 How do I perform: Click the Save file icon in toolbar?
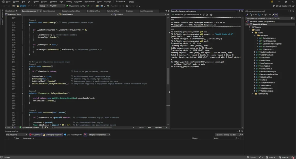(x=21, y=6)
